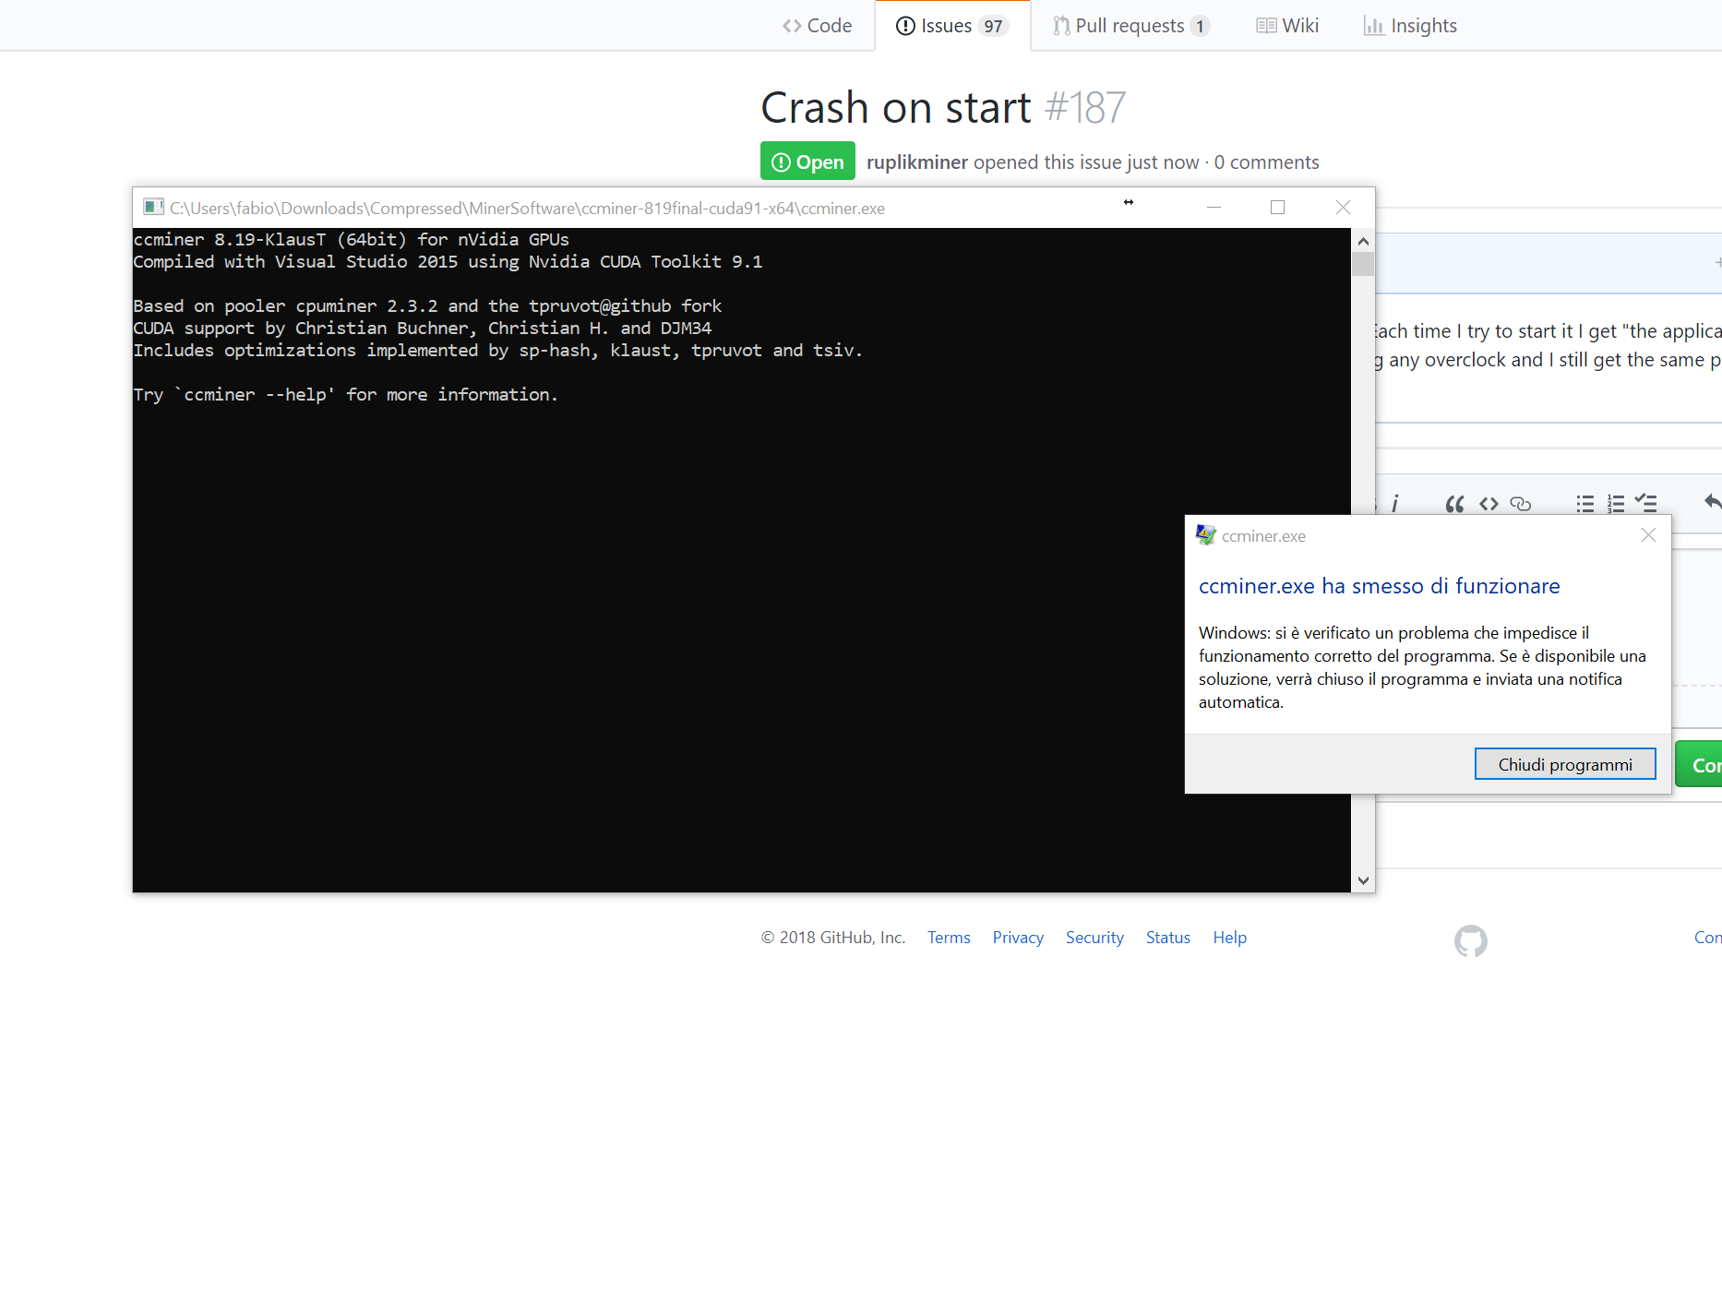Image resolution: width=1722 pixels, height=1292 pixels.
Task: Click the console scrollbar thumb
Action: click(x=1363, y=264)
